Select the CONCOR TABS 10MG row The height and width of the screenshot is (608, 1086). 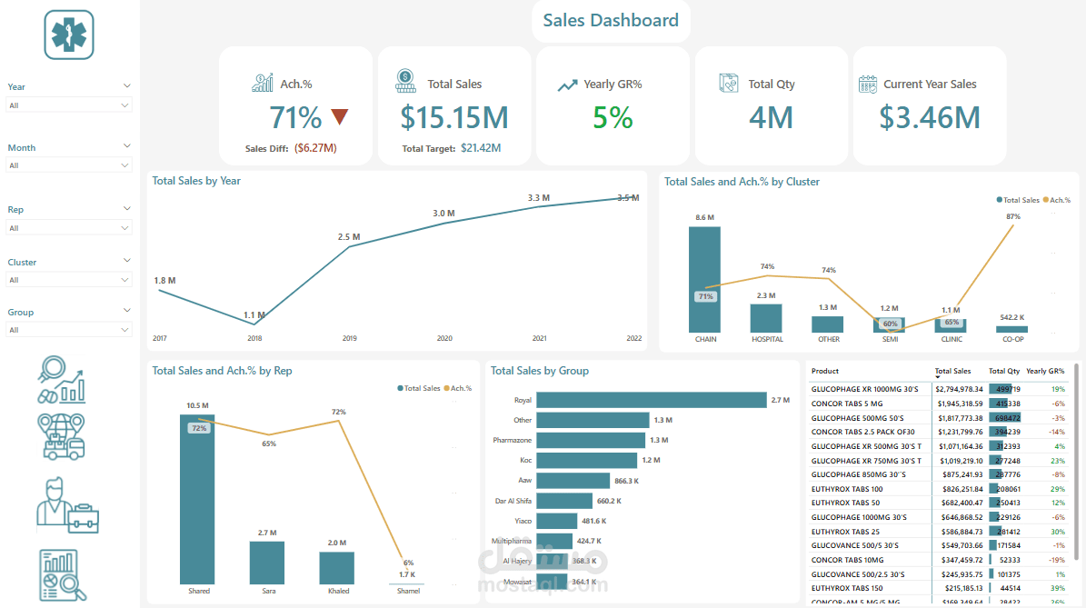click(939, 560)
